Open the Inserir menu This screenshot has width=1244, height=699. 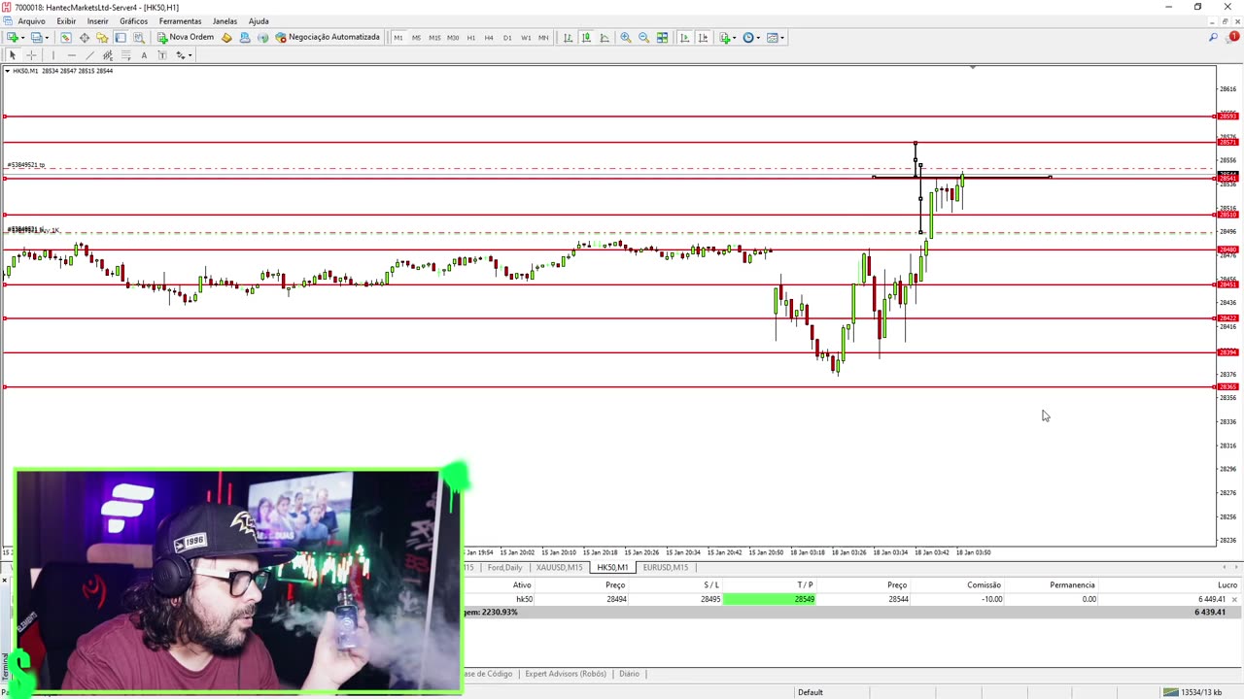click(98, 21)
